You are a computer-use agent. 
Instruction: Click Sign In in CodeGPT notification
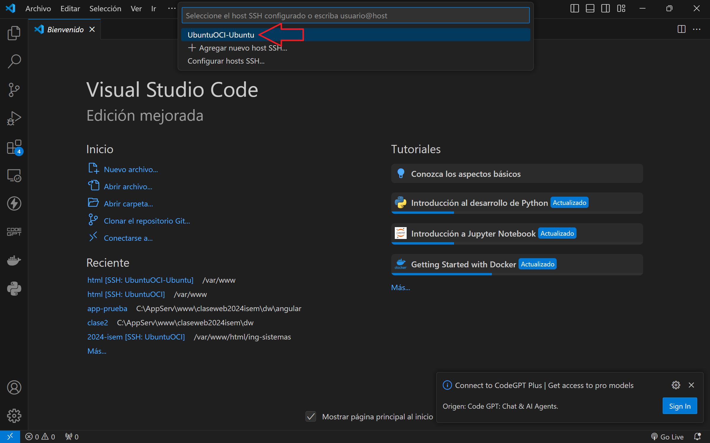click(680, 406)
